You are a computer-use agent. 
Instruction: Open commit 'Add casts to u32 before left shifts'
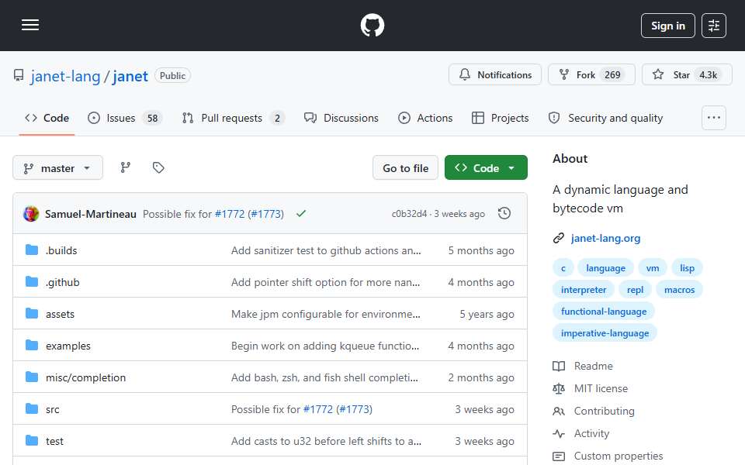coord(326,441)
